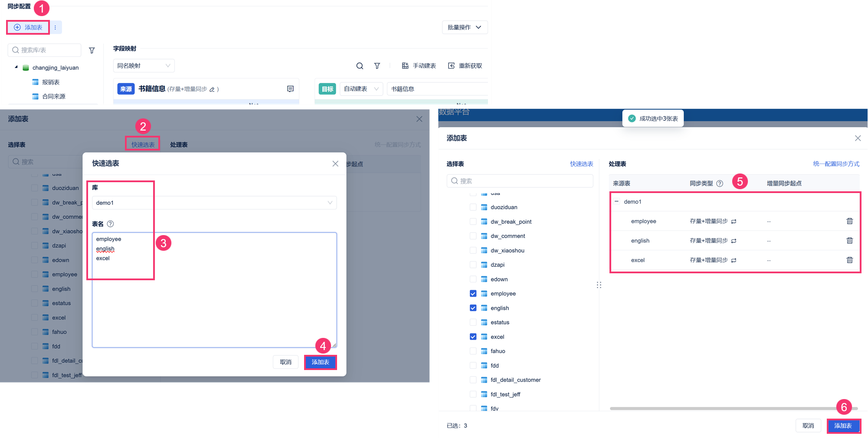Open the 批量操作 dropdown

point(465,27)
